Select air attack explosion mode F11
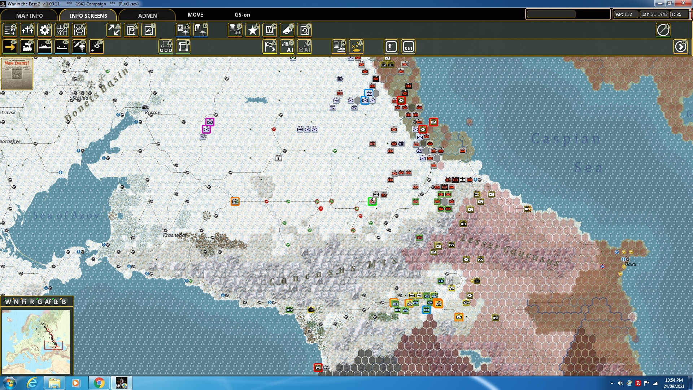The width and height of the screenshot is (693, 390). pos(97,47)
